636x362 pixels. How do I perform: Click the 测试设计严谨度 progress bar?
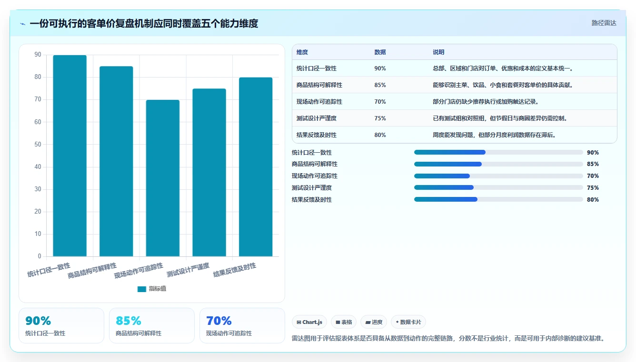click(x=498, y=188)
